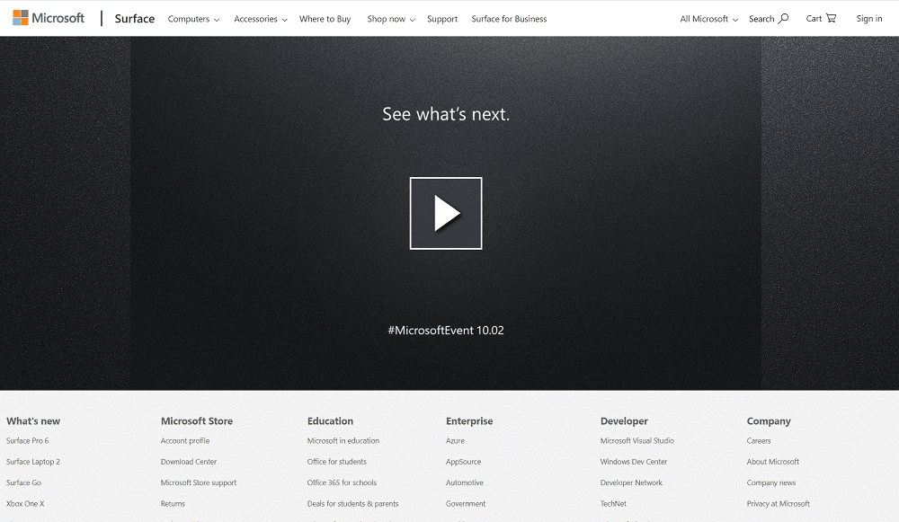
Task: Open the About Microsoft link
Action: [773, 462]
